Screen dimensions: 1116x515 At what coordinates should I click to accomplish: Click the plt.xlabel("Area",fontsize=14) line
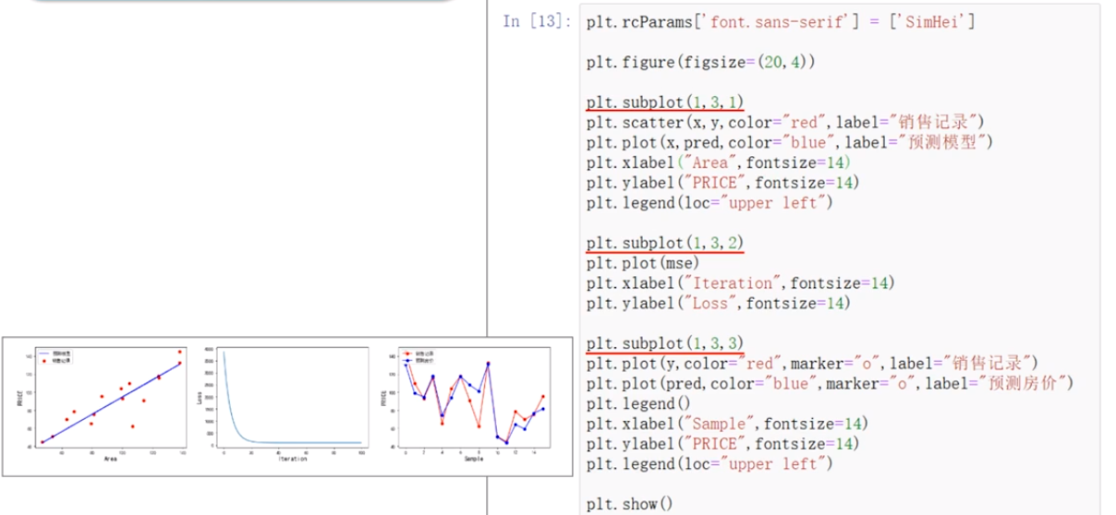[x=718, y=162]
